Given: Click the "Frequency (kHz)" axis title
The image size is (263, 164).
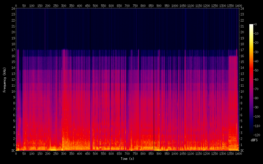Looking at the screenshot, I should tap(4, 79).
